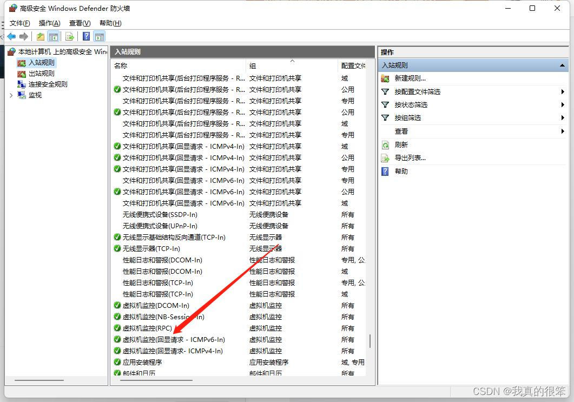This screenshot has width=574, height=402.
Task: Click the Export List toolbar icon
Action: pos(70,36)
